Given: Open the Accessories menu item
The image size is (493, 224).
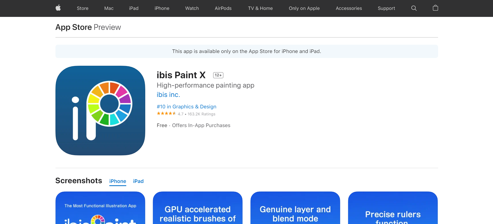Looking at the screenshot, I should click(349, 8).
